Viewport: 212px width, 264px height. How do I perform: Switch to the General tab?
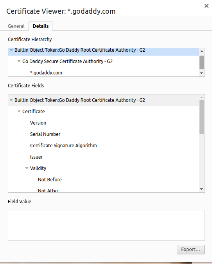click(16, 26)
